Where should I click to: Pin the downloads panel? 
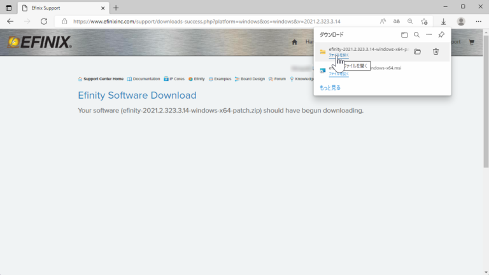tap(441, 35)
